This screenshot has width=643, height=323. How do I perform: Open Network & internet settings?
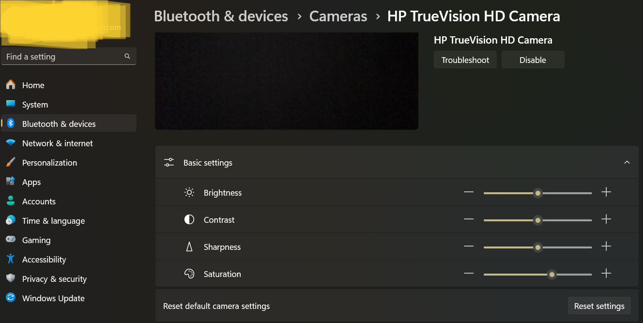(x=69, y=143)
